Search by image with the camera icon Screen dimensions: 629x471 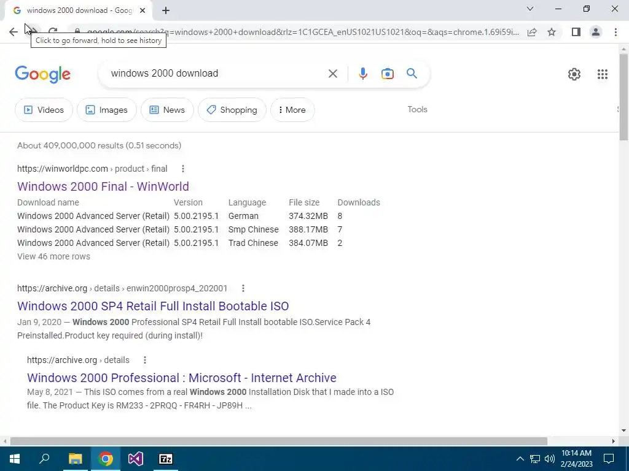pyautogui.click(x=388, y=74)
